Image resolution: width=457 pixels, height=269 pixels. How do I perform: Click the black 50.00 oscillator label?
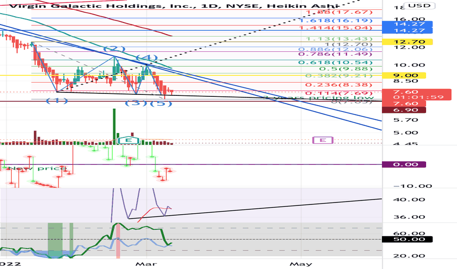coord(407,239)
